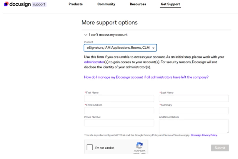Viewport: 238px width, 159px height.
Task: Focus the Additional Details text area
Action: (x=194, y=126)
